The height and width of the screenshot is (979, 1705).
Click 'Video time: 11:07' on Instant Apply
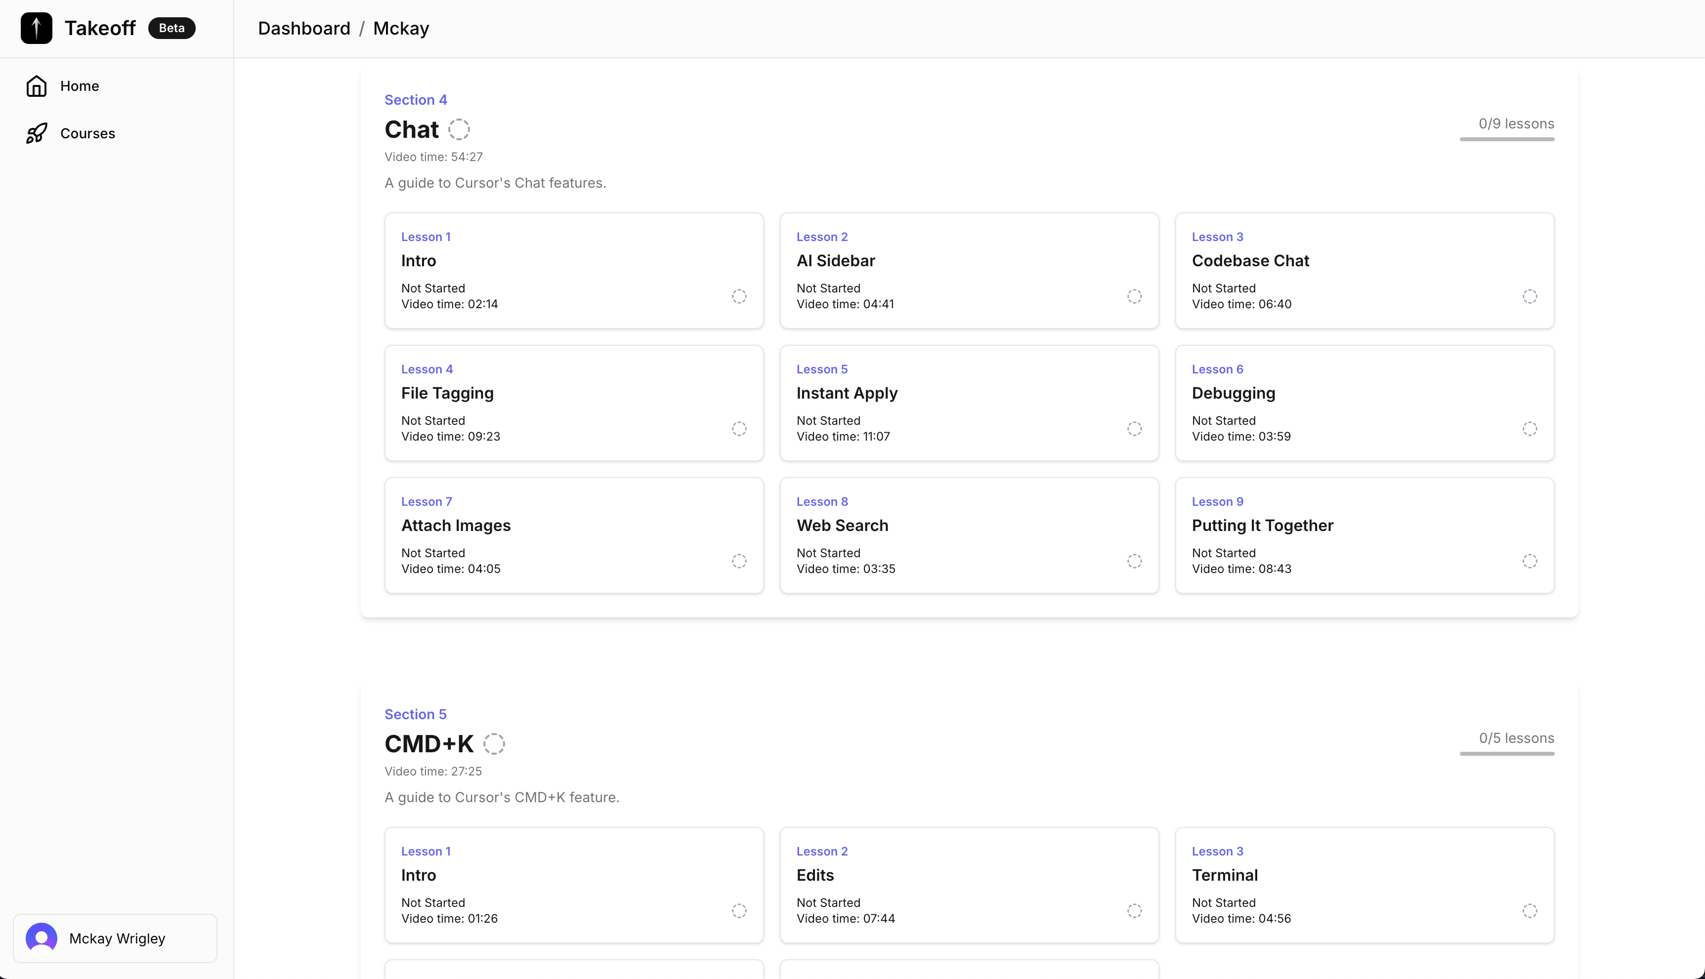point(843,437)
